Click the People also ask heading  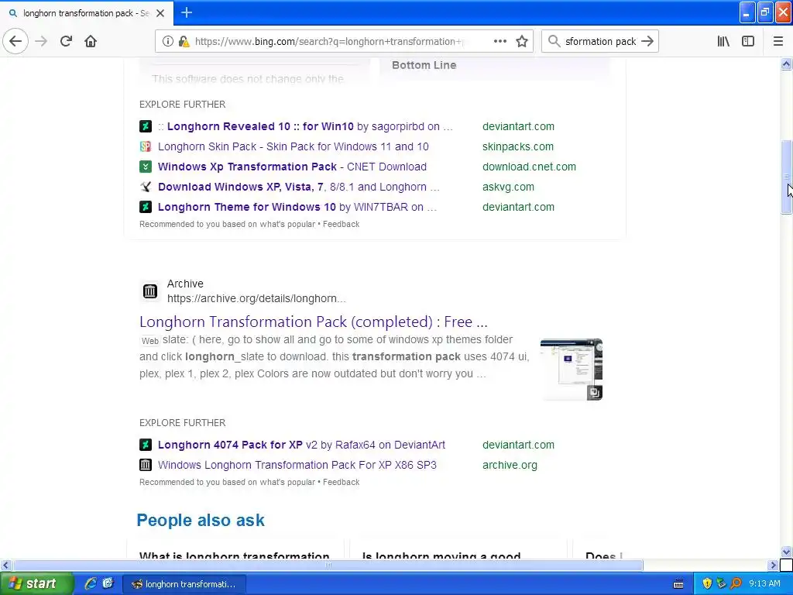[x=201, y=520]
